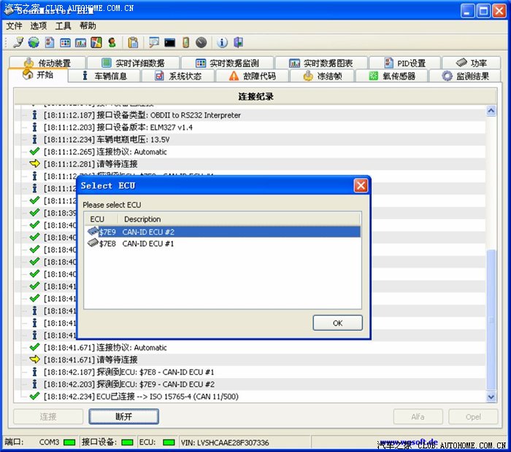Viewport: 511px width, 452px height.
Task: Click the exit door icon in toolbar
Action: 238,43
